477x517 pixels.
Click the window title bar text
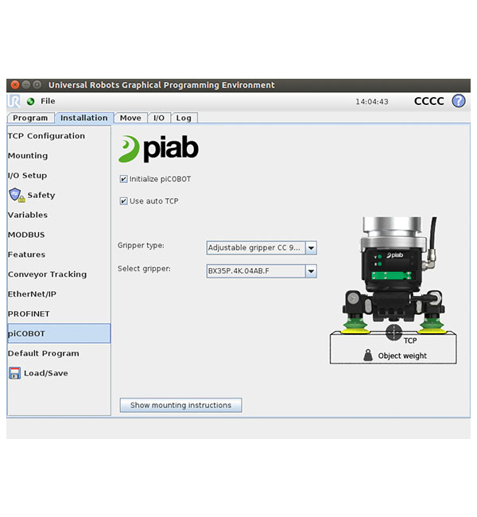click(x=161, y=85)
